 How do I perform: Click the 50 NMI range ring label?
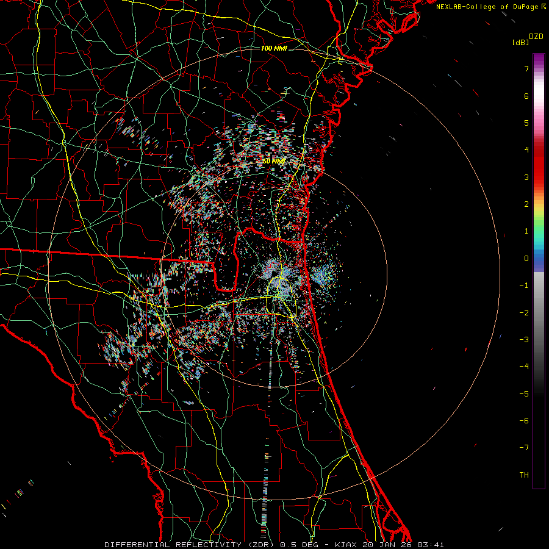pyautogui.click(x=274, y=161)
